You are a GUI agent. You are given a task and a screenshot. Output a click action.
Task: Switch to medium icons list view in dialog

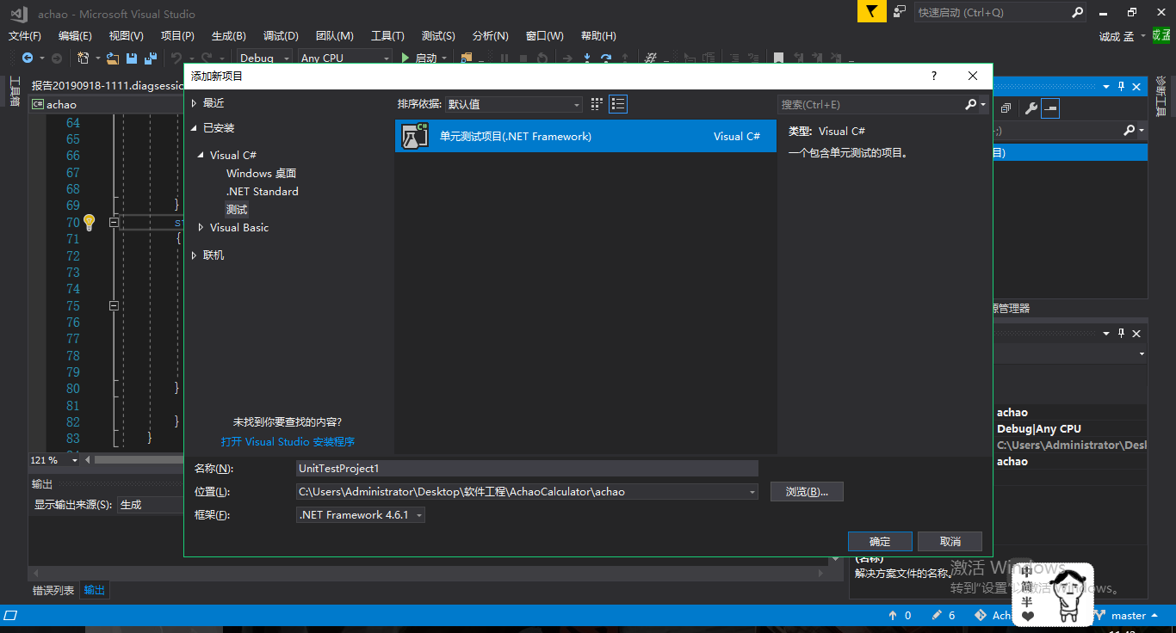(x=618, y=104)
